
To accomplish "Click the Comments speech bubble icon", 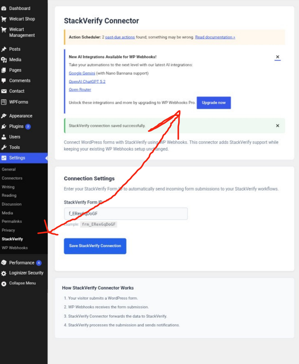I will [x=4, y=81].
